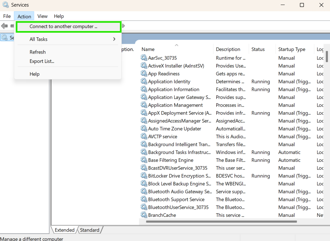The width and height of the screenshot is (330, 241).
Task: Click Running status of Base Filtering Engine
Action: click(x=261, y=160)
